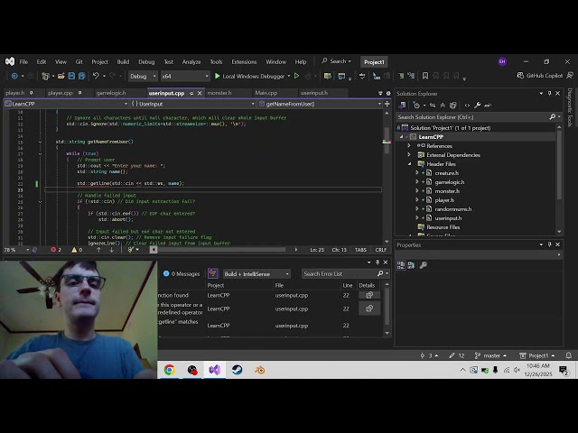Viewport: 578px width, 433px height.
Task: Click the error count indicator showing 2
Action: click(x=56, y=250)
